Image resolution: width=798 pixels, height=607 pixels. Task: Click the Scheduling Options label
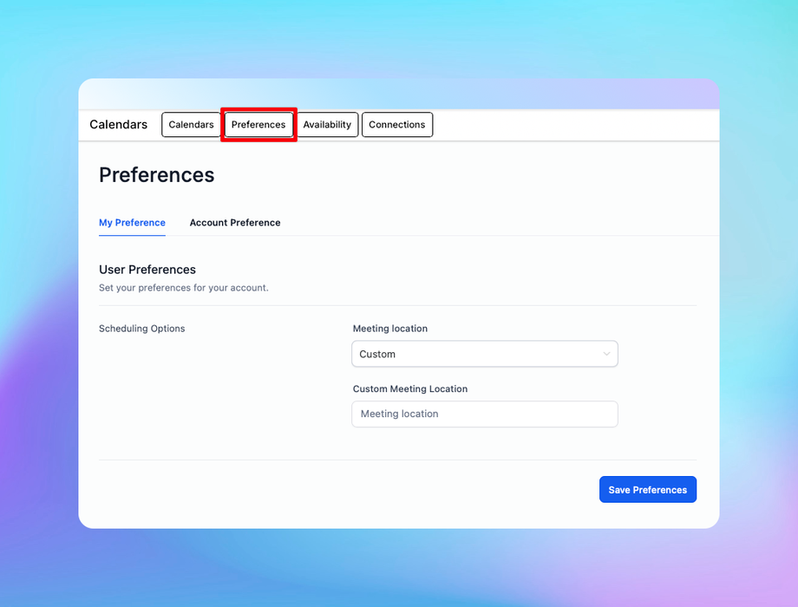(x=141, y=329)
